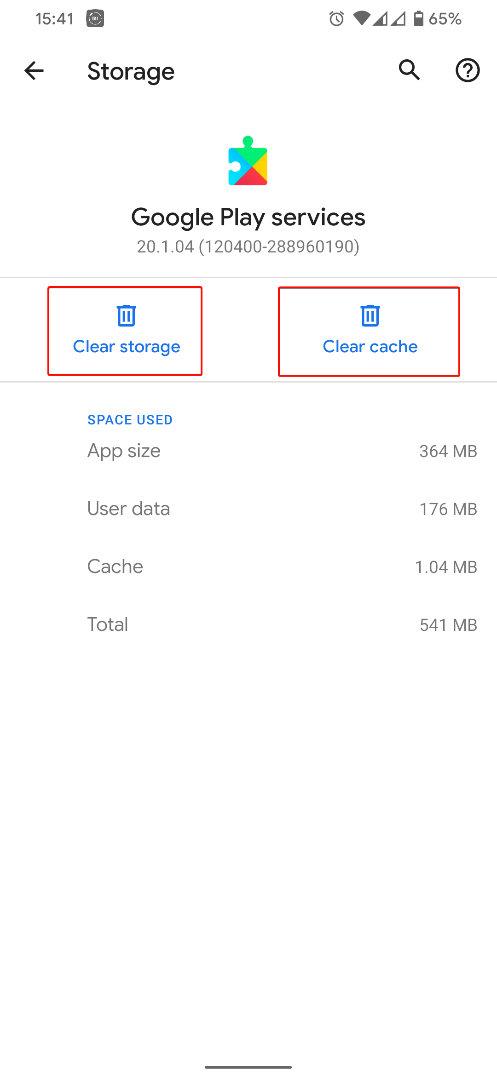The image size is (497, 1076).
Task: Tap the Storage page title
Action: (x=131, y=71)
